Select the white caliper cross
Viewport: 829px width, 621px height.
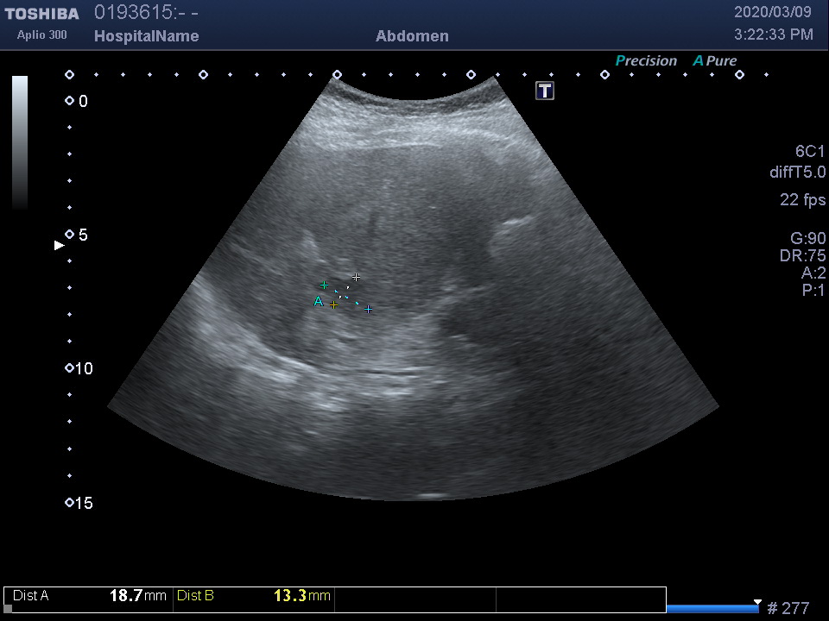coord(356,277)
